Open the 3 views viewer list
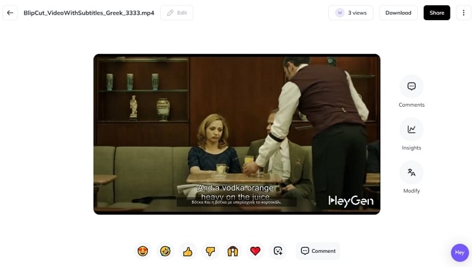Screen dimensions: 472x267 pyautogui.click(x=351, y=13)
